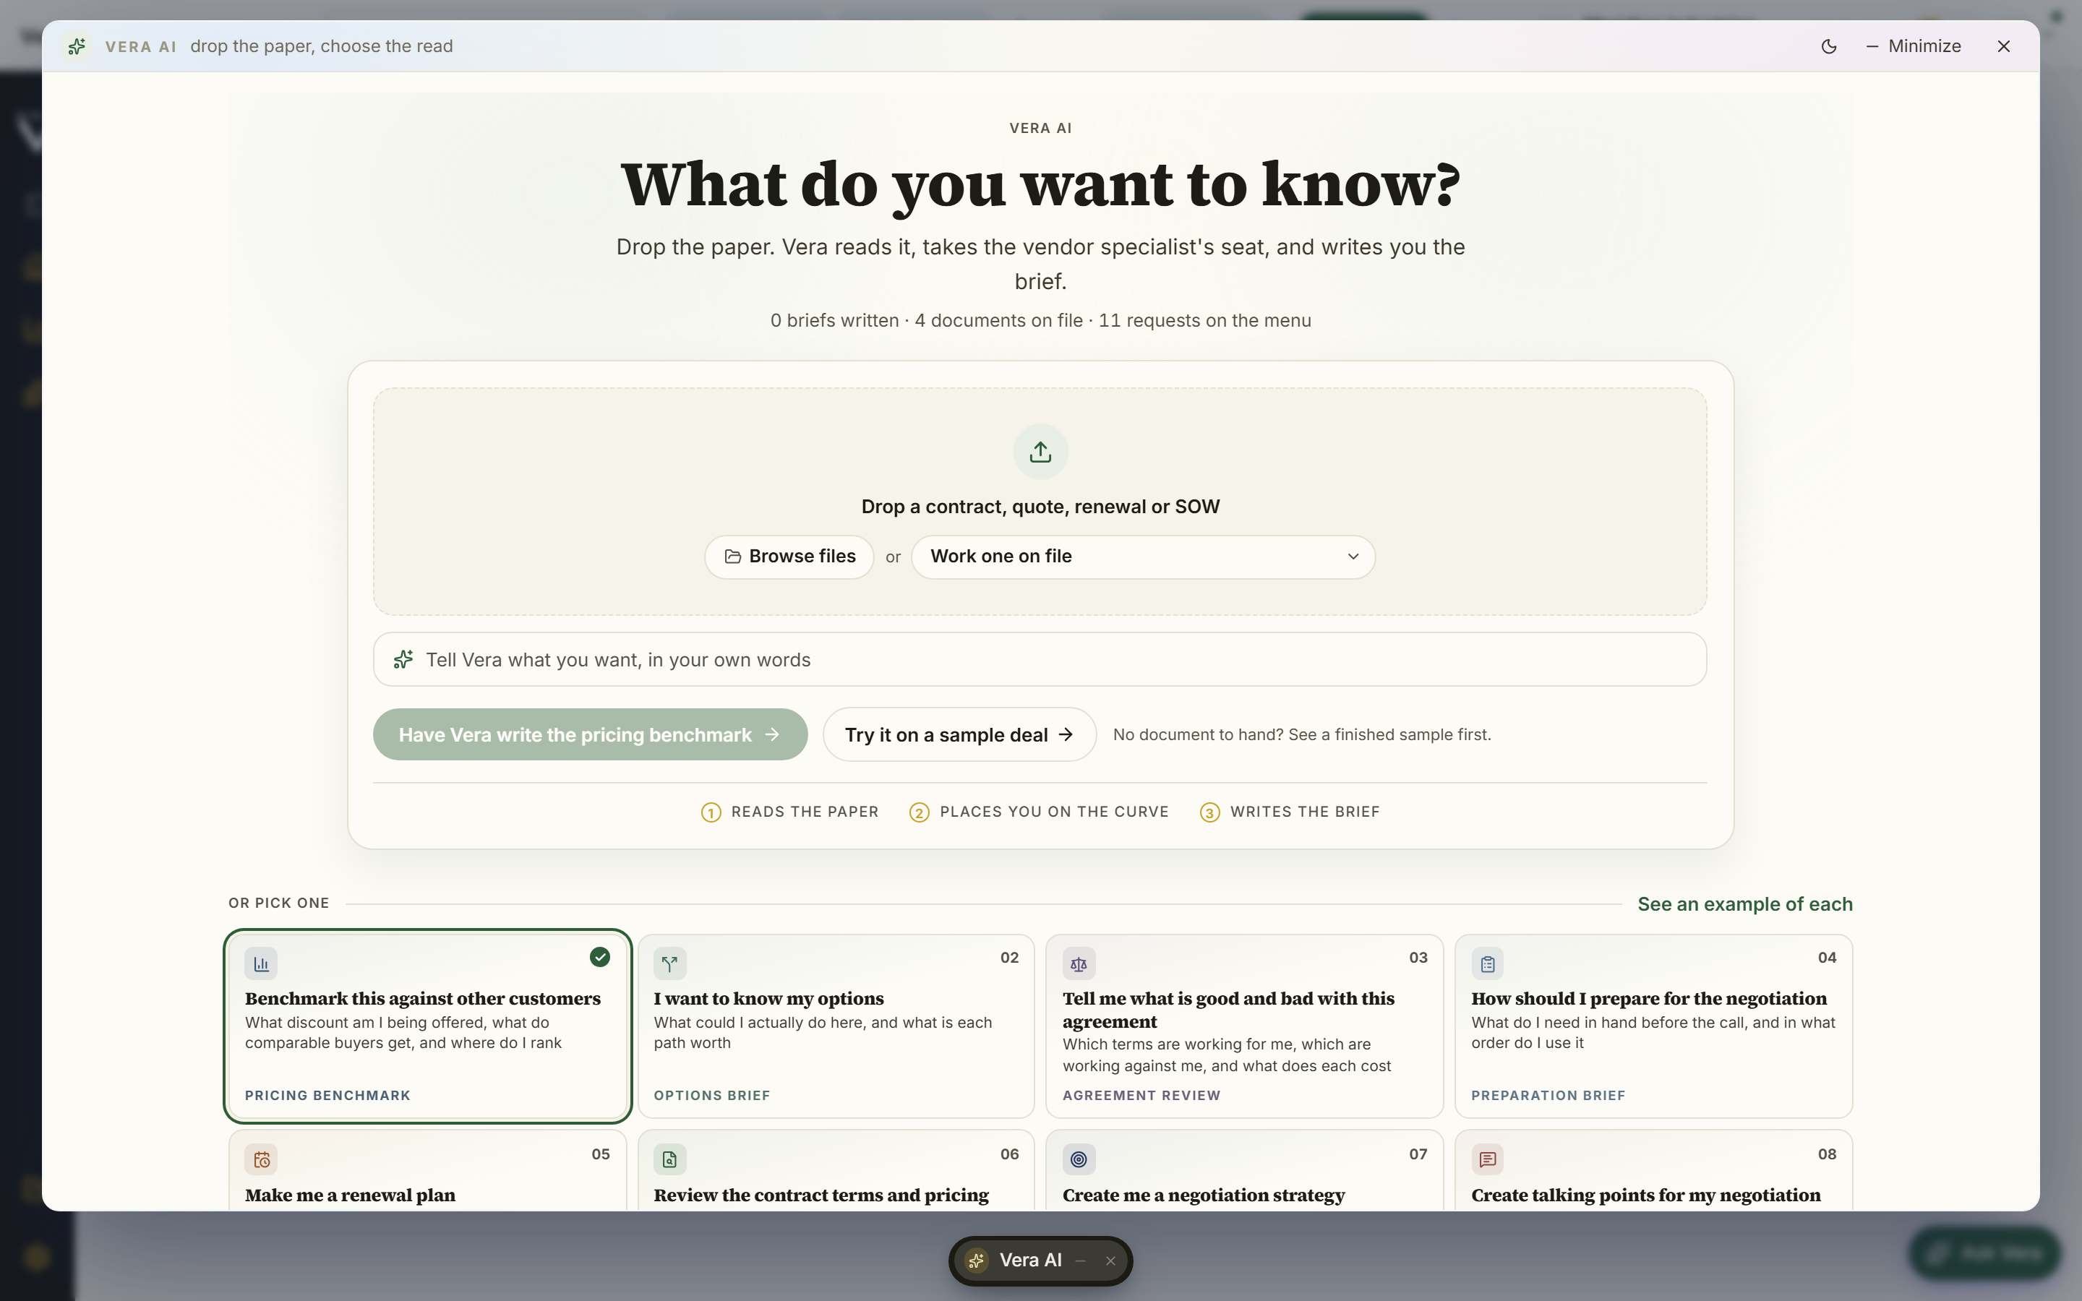Select Create me a negotiation strategy card
Viewport: 2082px width, 1301px height.
[x=1244, y=1170]
